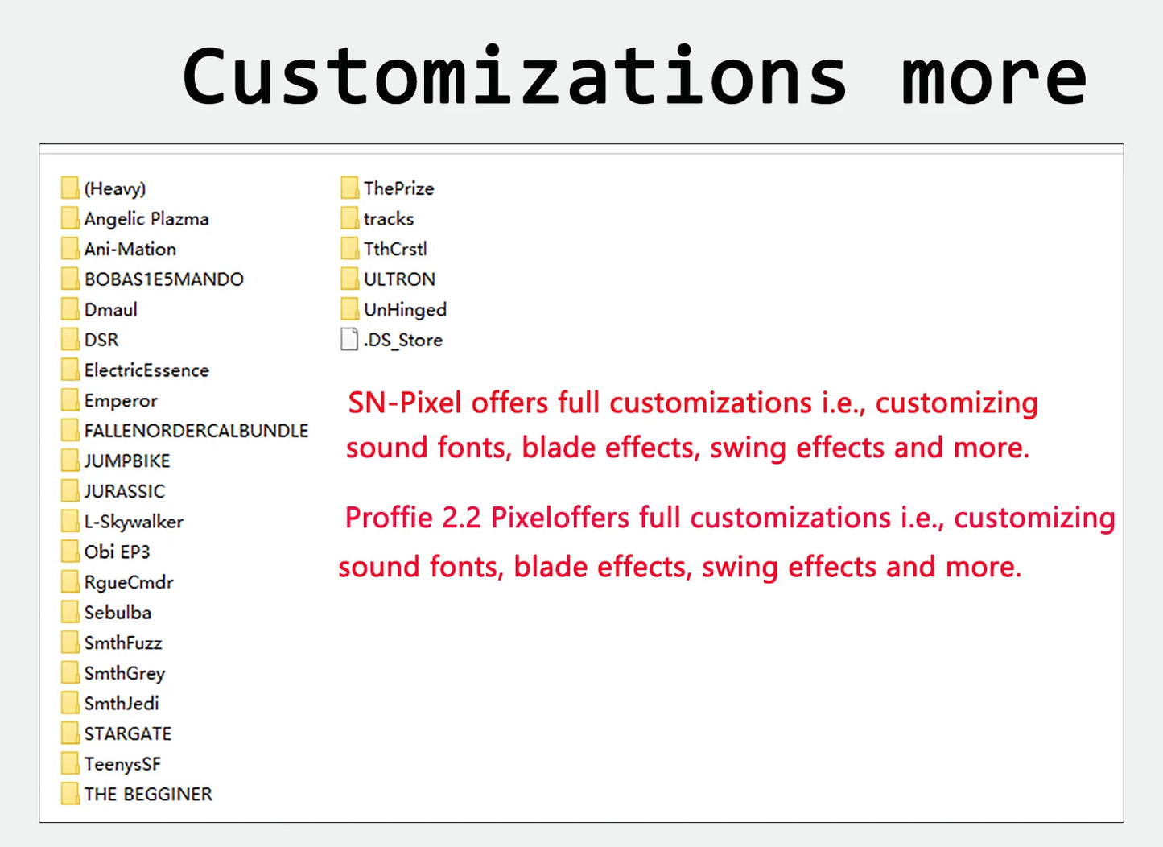Click the BOBAS1E5MANDO folder icon
Screen dimensions: 1163x847
pos(70,279)
